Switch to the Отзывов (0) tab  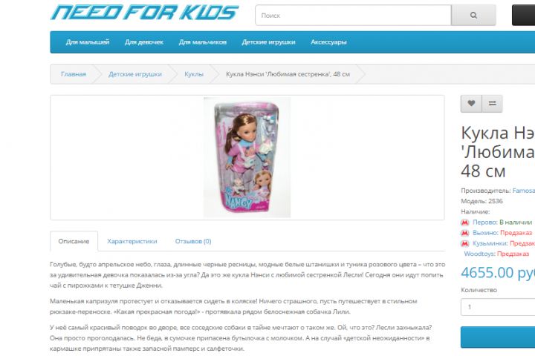pos(193,241)
